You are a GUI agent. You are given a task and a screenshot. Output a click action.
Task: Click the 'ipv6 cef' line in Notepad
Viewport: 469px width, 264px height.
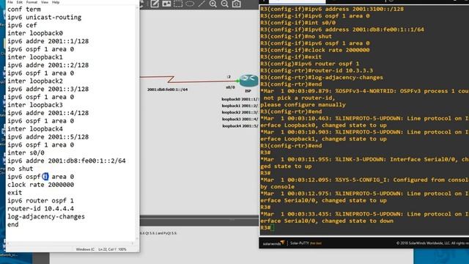pos(22,25)
